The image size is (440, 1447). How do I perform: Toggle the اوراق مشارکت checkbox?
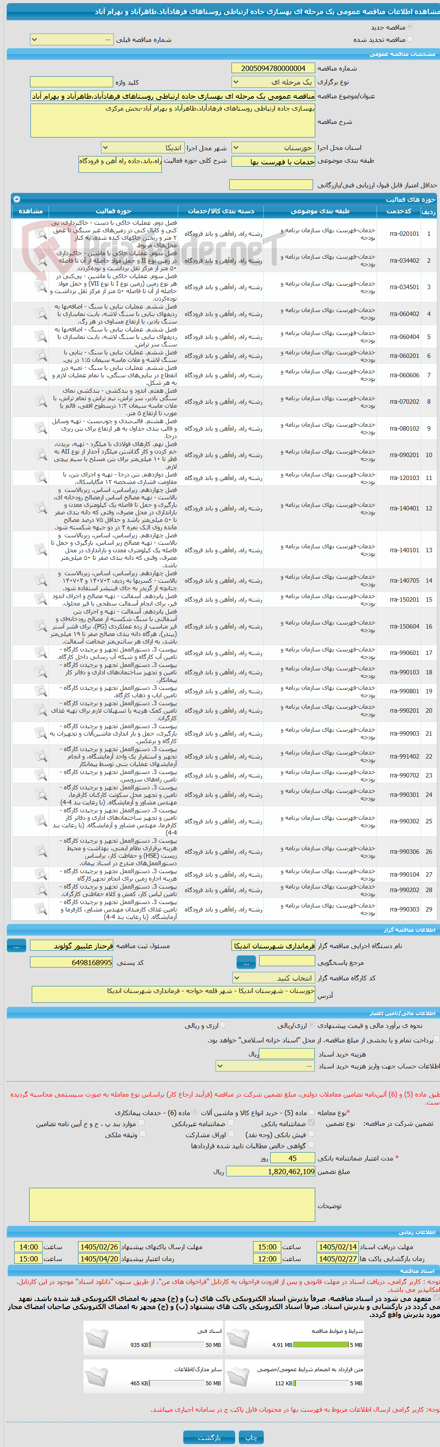[231, 1134]
